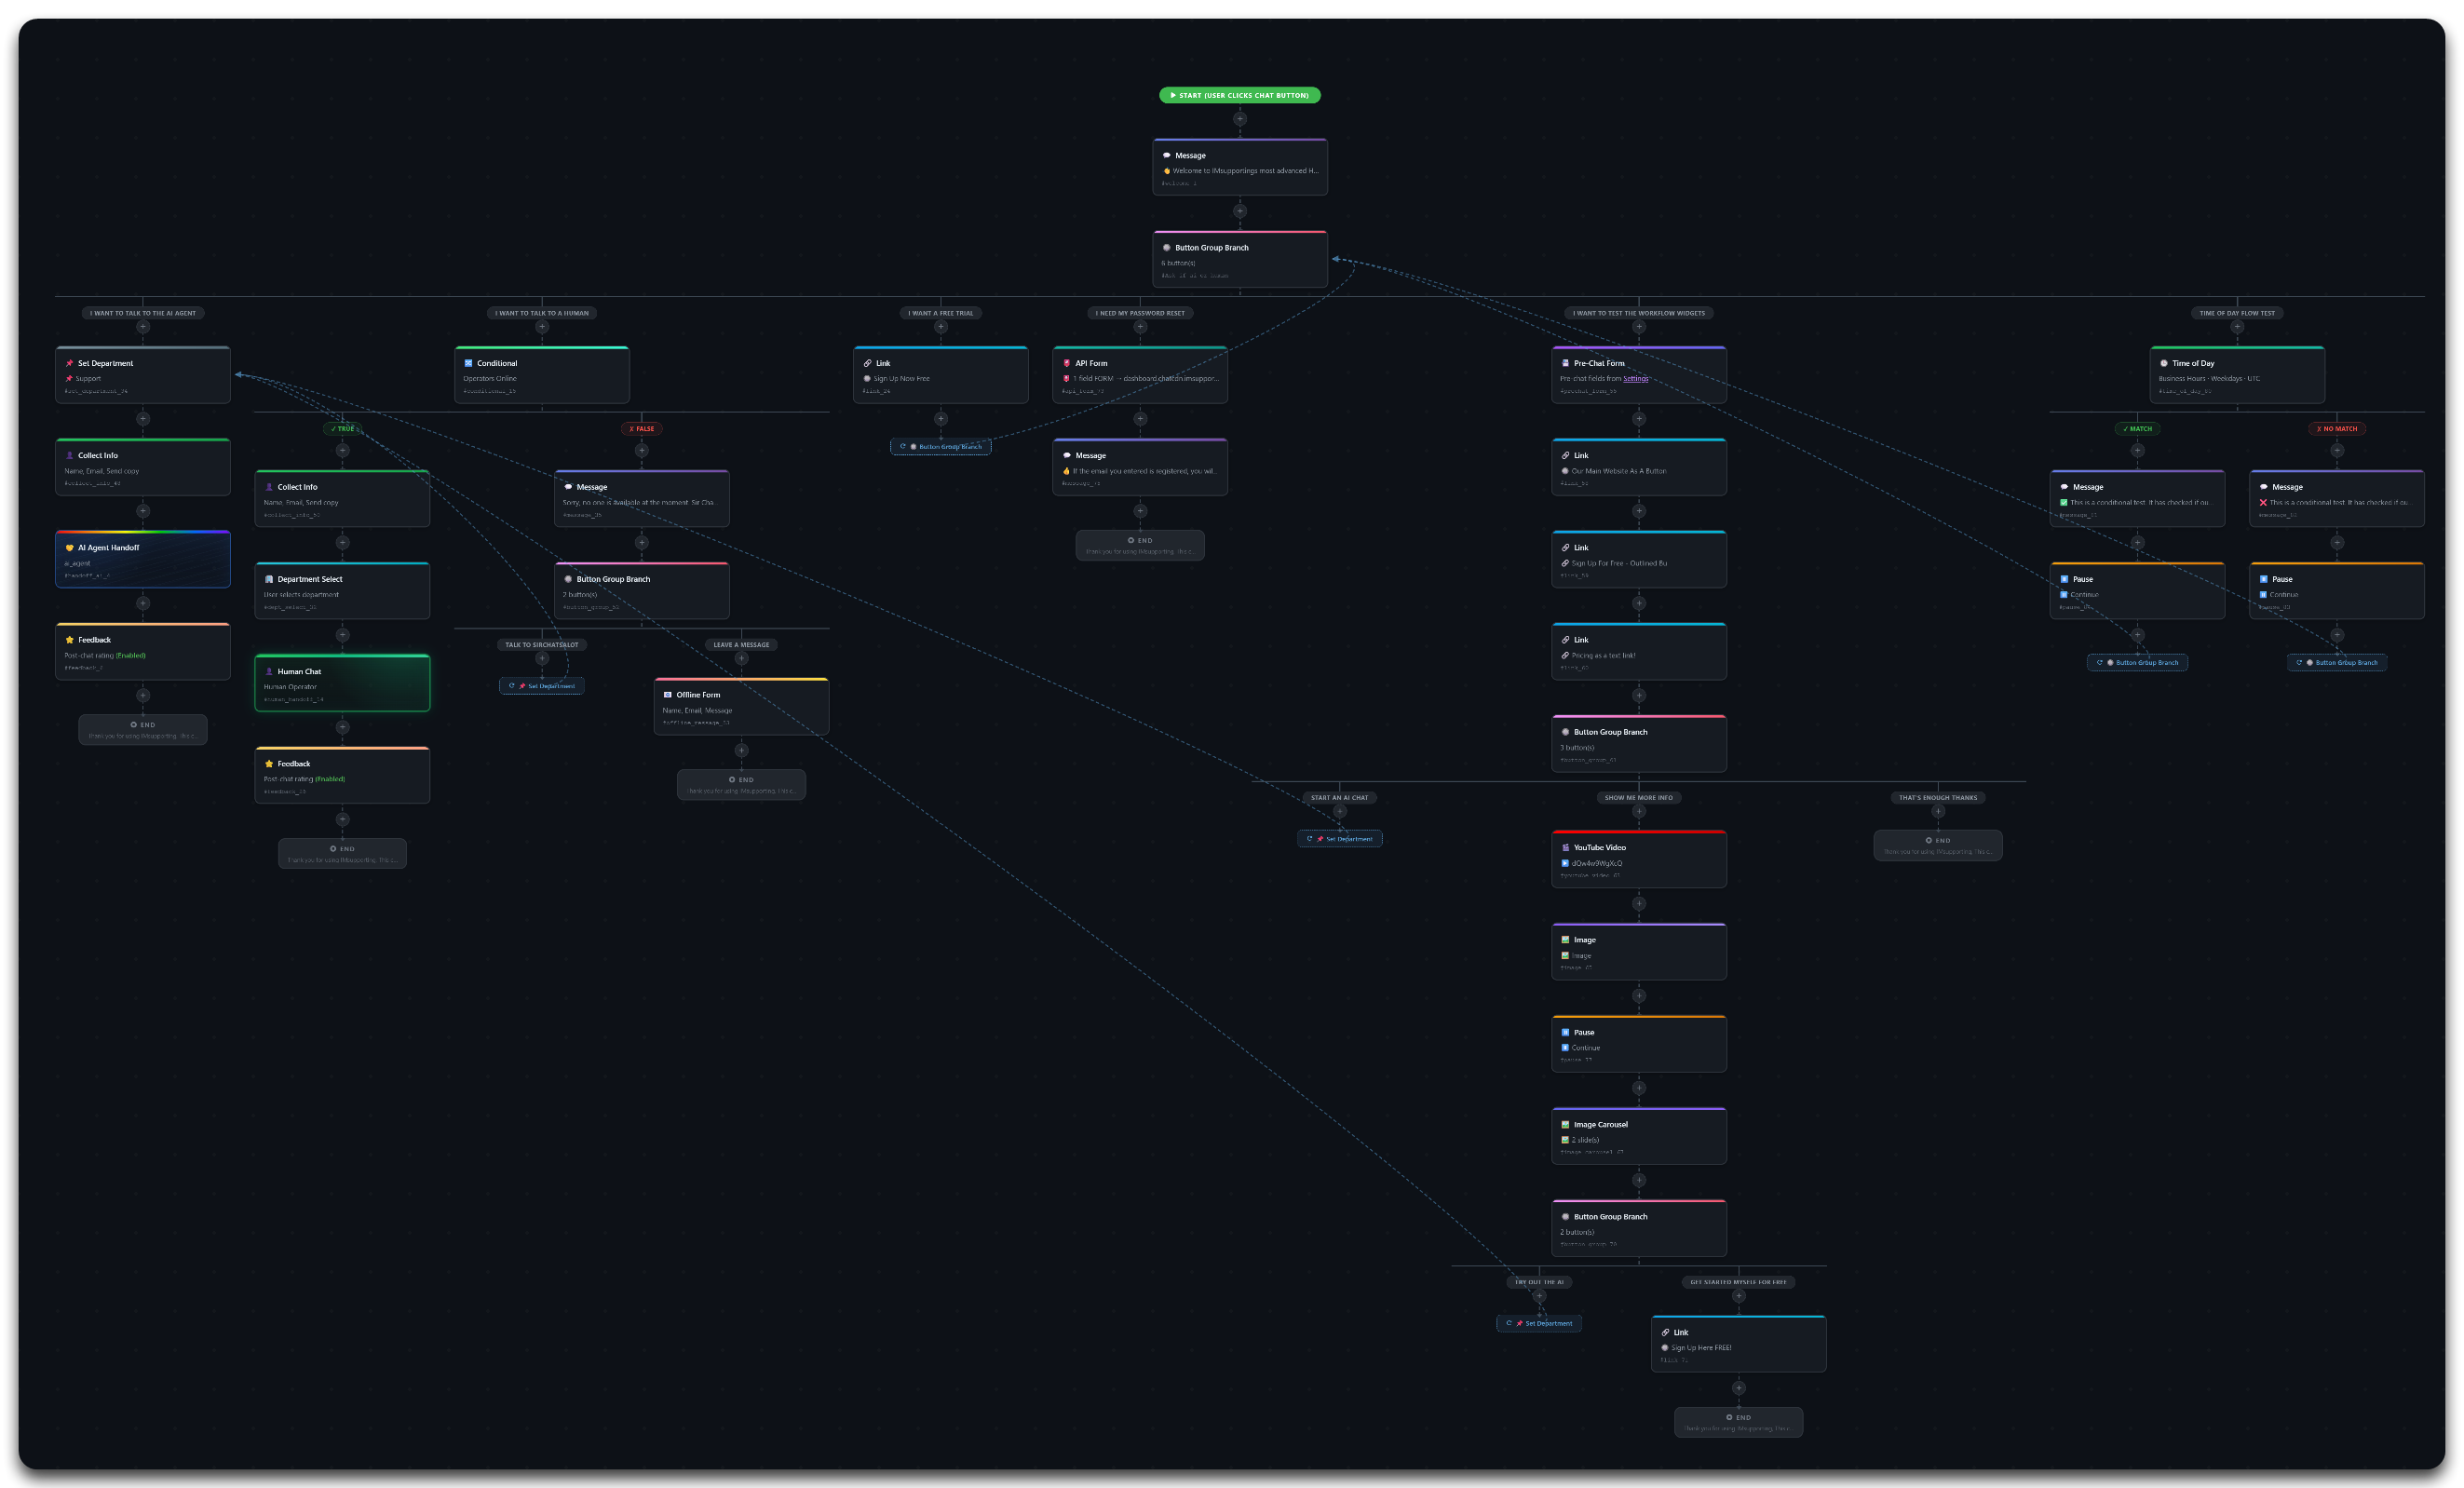This screenshot has height=1488, width=2464.
Task: Select the Human Chat node
Action: click(342, 683)
